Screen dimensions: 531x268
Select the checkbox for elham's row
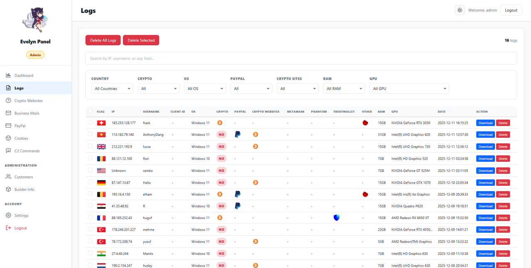(90, 194)
